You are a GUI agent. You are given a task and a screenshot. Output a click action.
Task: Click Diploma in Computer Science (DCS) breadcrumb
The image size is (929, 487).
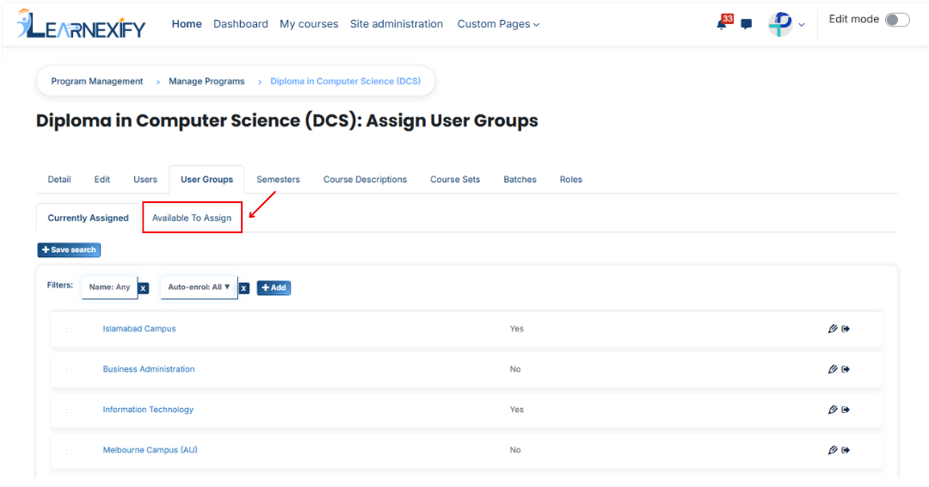click(346, 81)
